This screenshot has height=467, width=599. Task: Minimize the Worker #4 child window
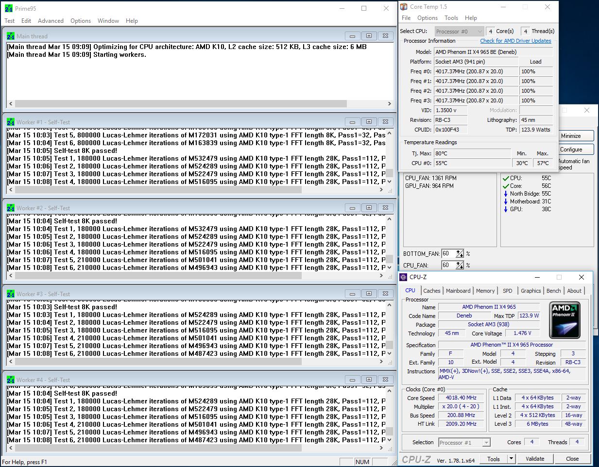point(352,380)
